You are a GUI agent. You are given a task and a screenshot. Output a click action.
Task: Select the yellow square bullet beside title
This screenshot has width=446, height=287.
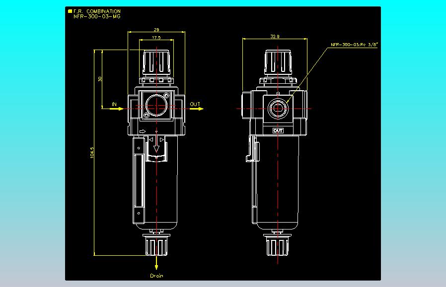point(70,11)
